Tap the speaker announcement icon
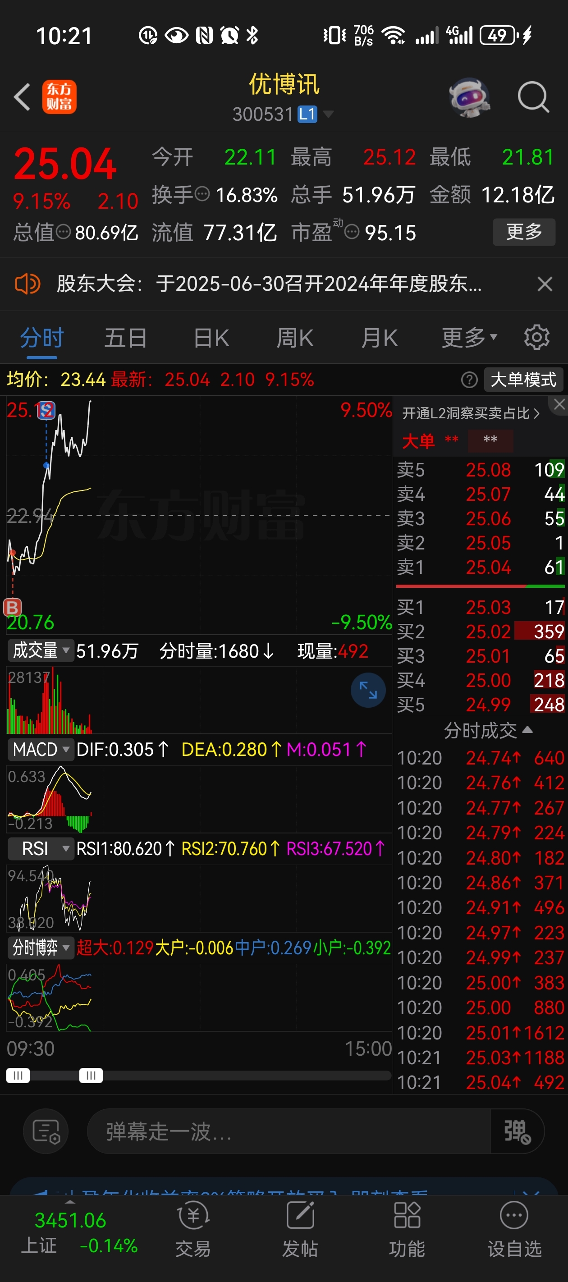568x1282 pixels. pos(27,284)
